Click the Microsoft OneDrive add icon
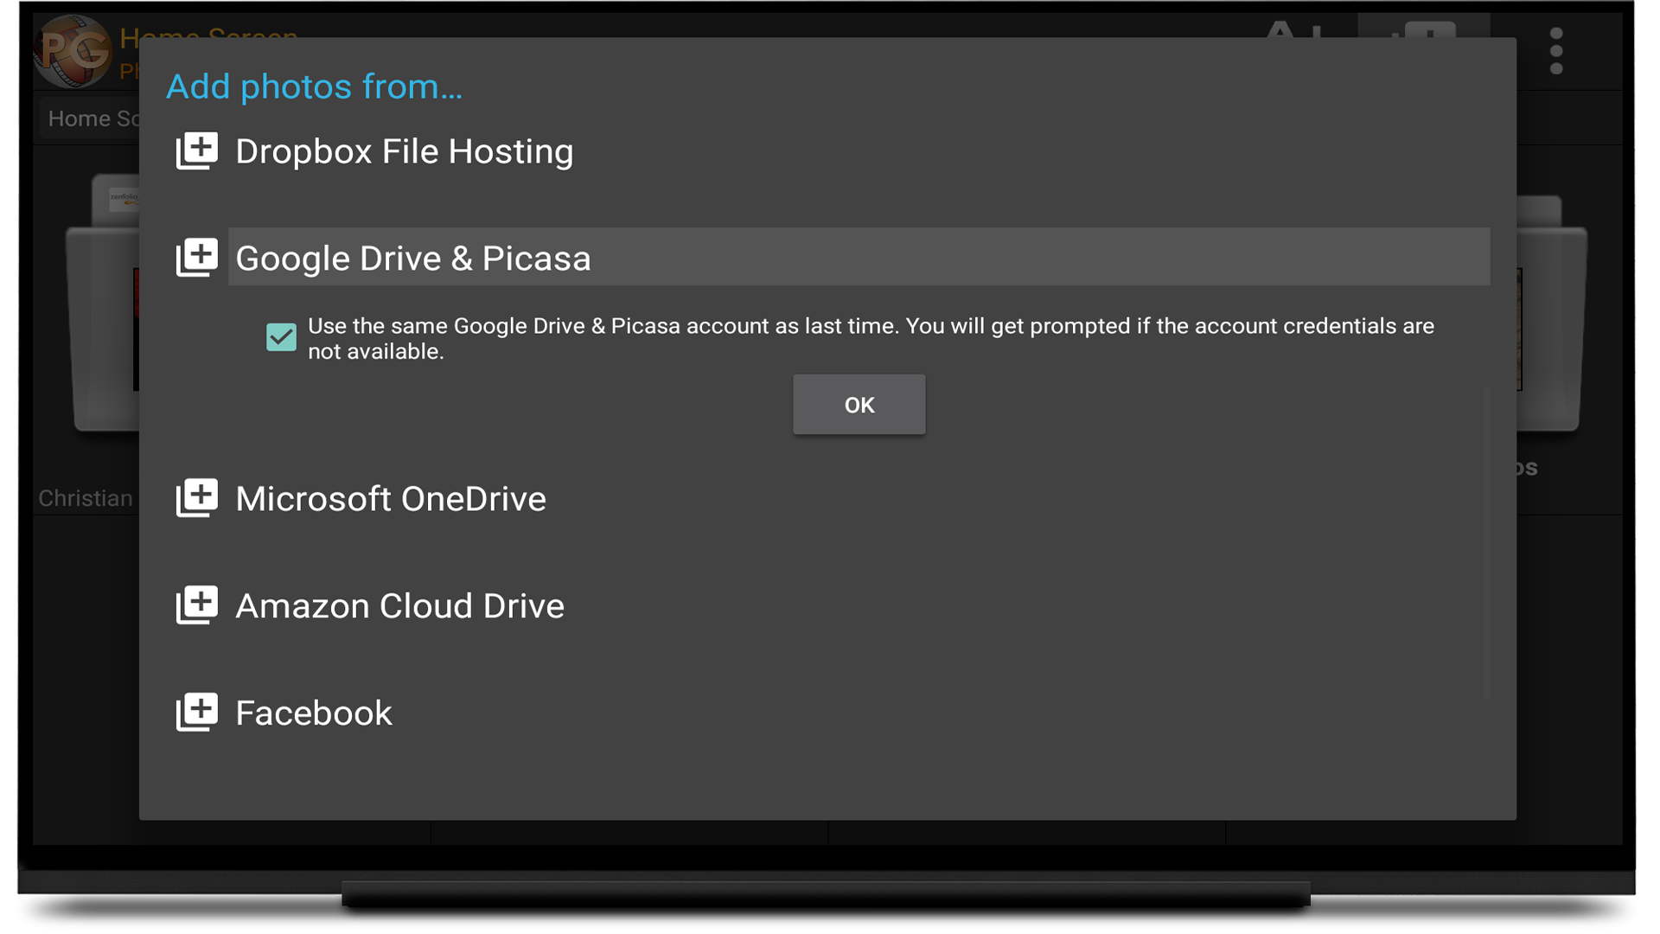The image size is (1660, 934). click(x=197, y=498)
